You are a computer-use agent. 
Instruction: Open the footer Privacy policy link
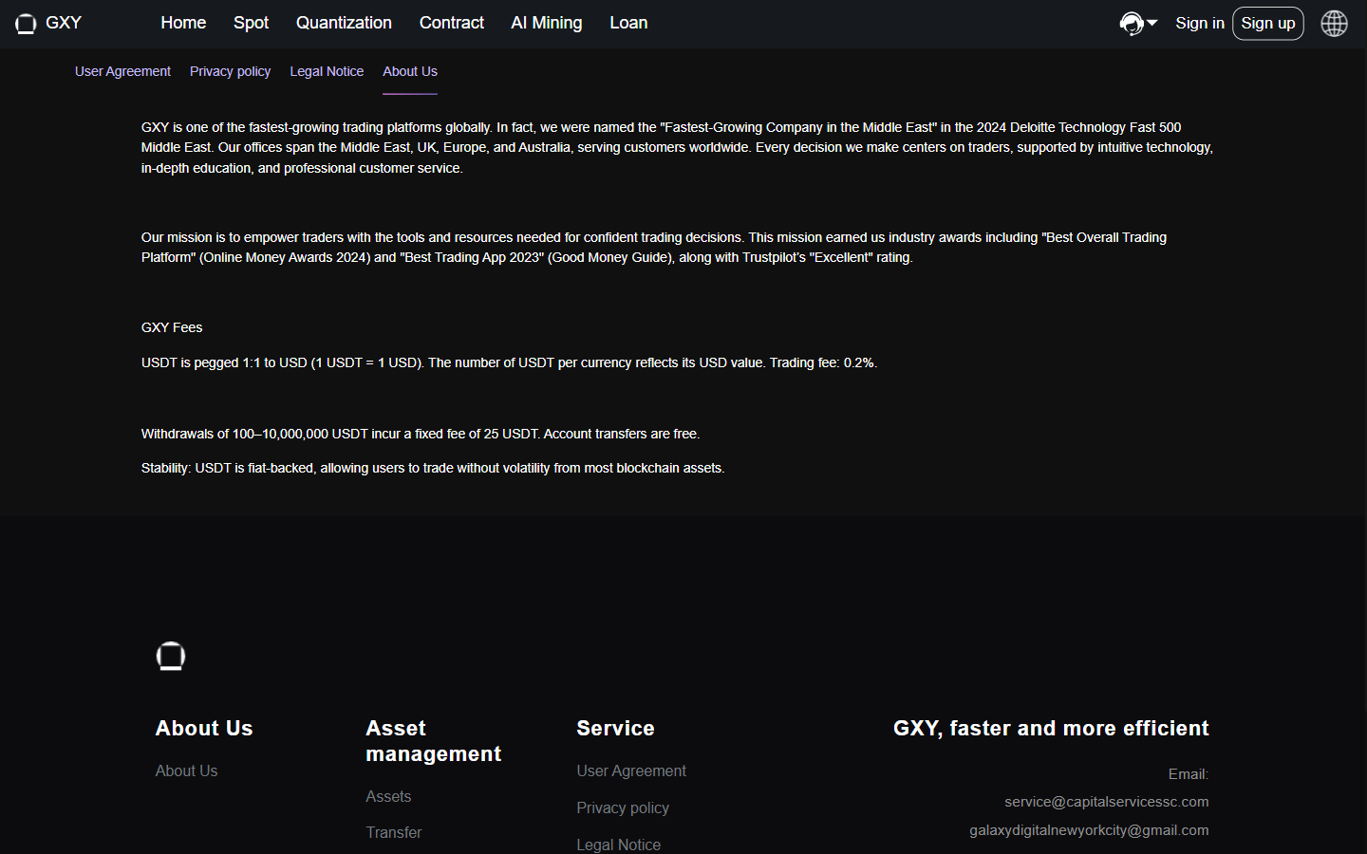tap(623, 808)
